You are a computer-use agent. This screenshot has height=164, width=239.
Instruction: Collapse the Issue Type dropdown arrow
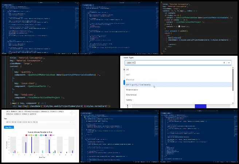coord(229,63)
